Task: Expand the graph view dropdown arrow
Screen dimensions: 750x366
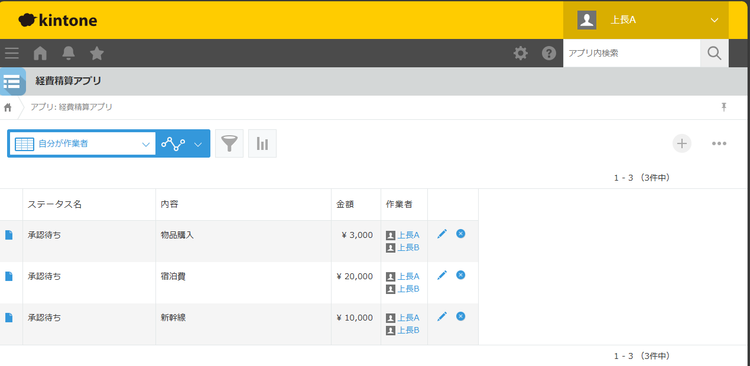Action: pyautogui.click(x=198, y=144)
